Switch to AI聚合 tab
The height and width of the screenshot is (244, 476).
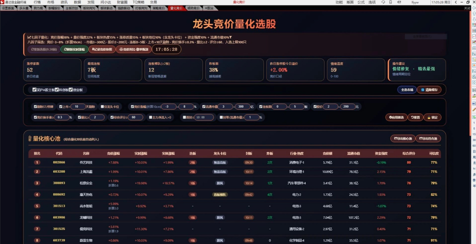[x=209, y=8]
